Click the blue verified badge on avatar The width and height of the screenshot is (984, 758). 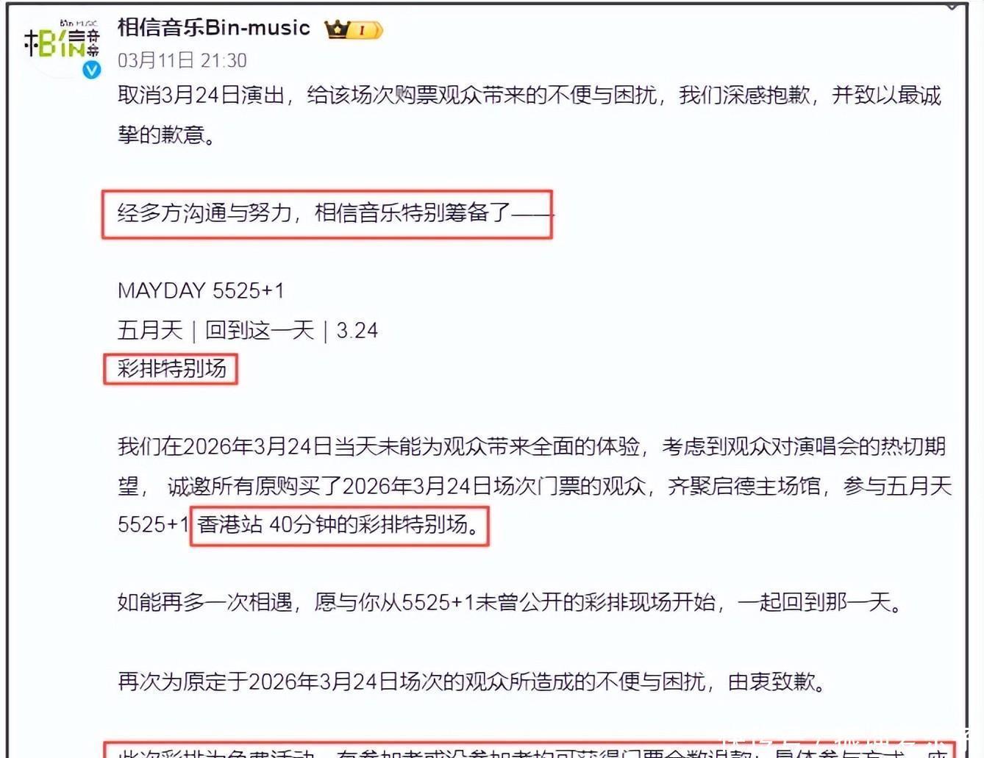pos(92,70)
